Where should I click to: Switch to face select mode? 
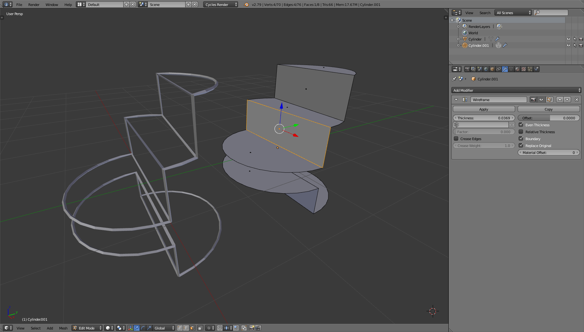point(192,328)
